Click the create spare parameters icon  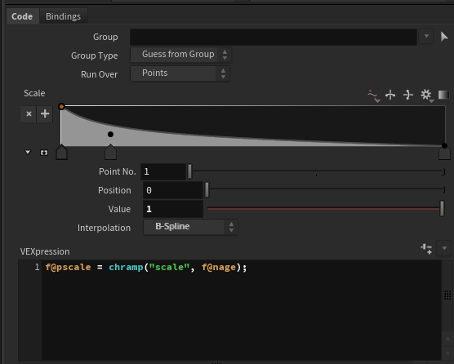coord(426,249)
